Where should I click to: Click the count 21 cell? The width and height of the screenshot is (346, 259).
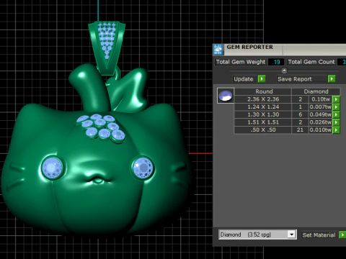300,130
